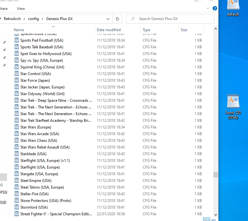Select file Stormlord (USA)

34,207
